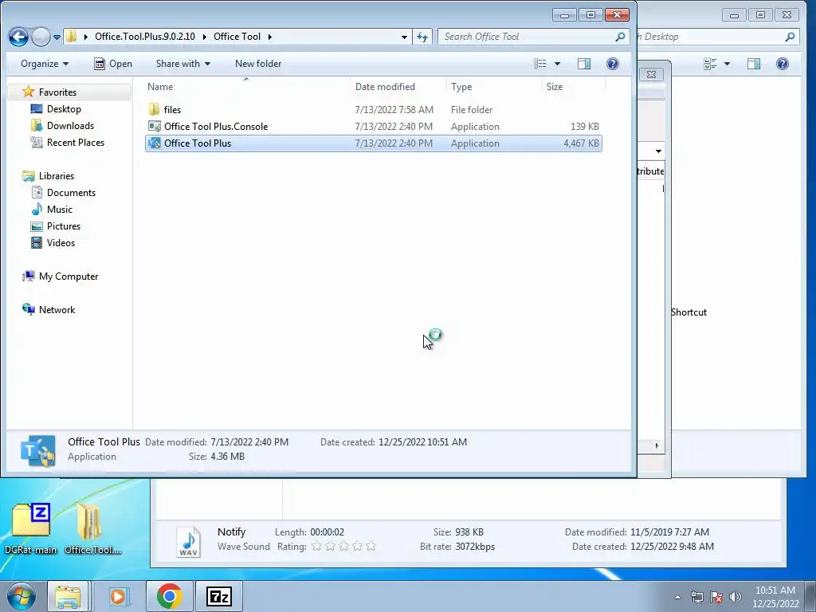The image size is (816, 612).
Task: Click the Back navigation arrow
Action: (x=19, y=37)
